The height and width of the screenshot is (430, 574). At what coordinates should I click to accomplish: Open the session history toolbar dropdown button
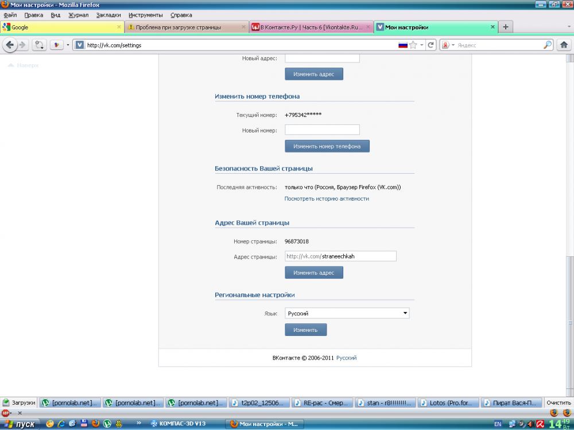39,45
